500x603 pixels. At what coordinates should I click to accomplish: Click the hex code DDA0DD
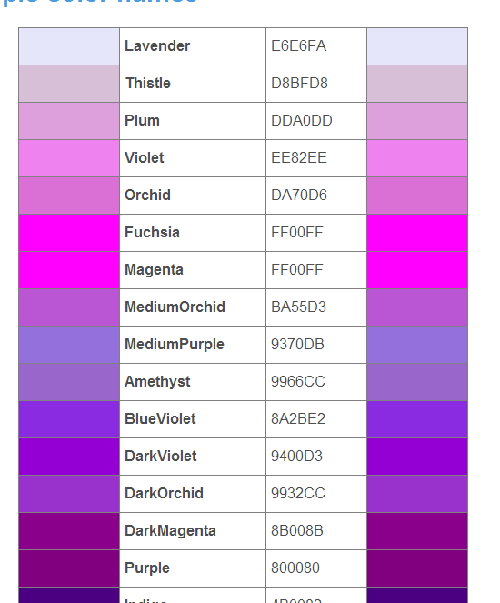tap(302, 121)
